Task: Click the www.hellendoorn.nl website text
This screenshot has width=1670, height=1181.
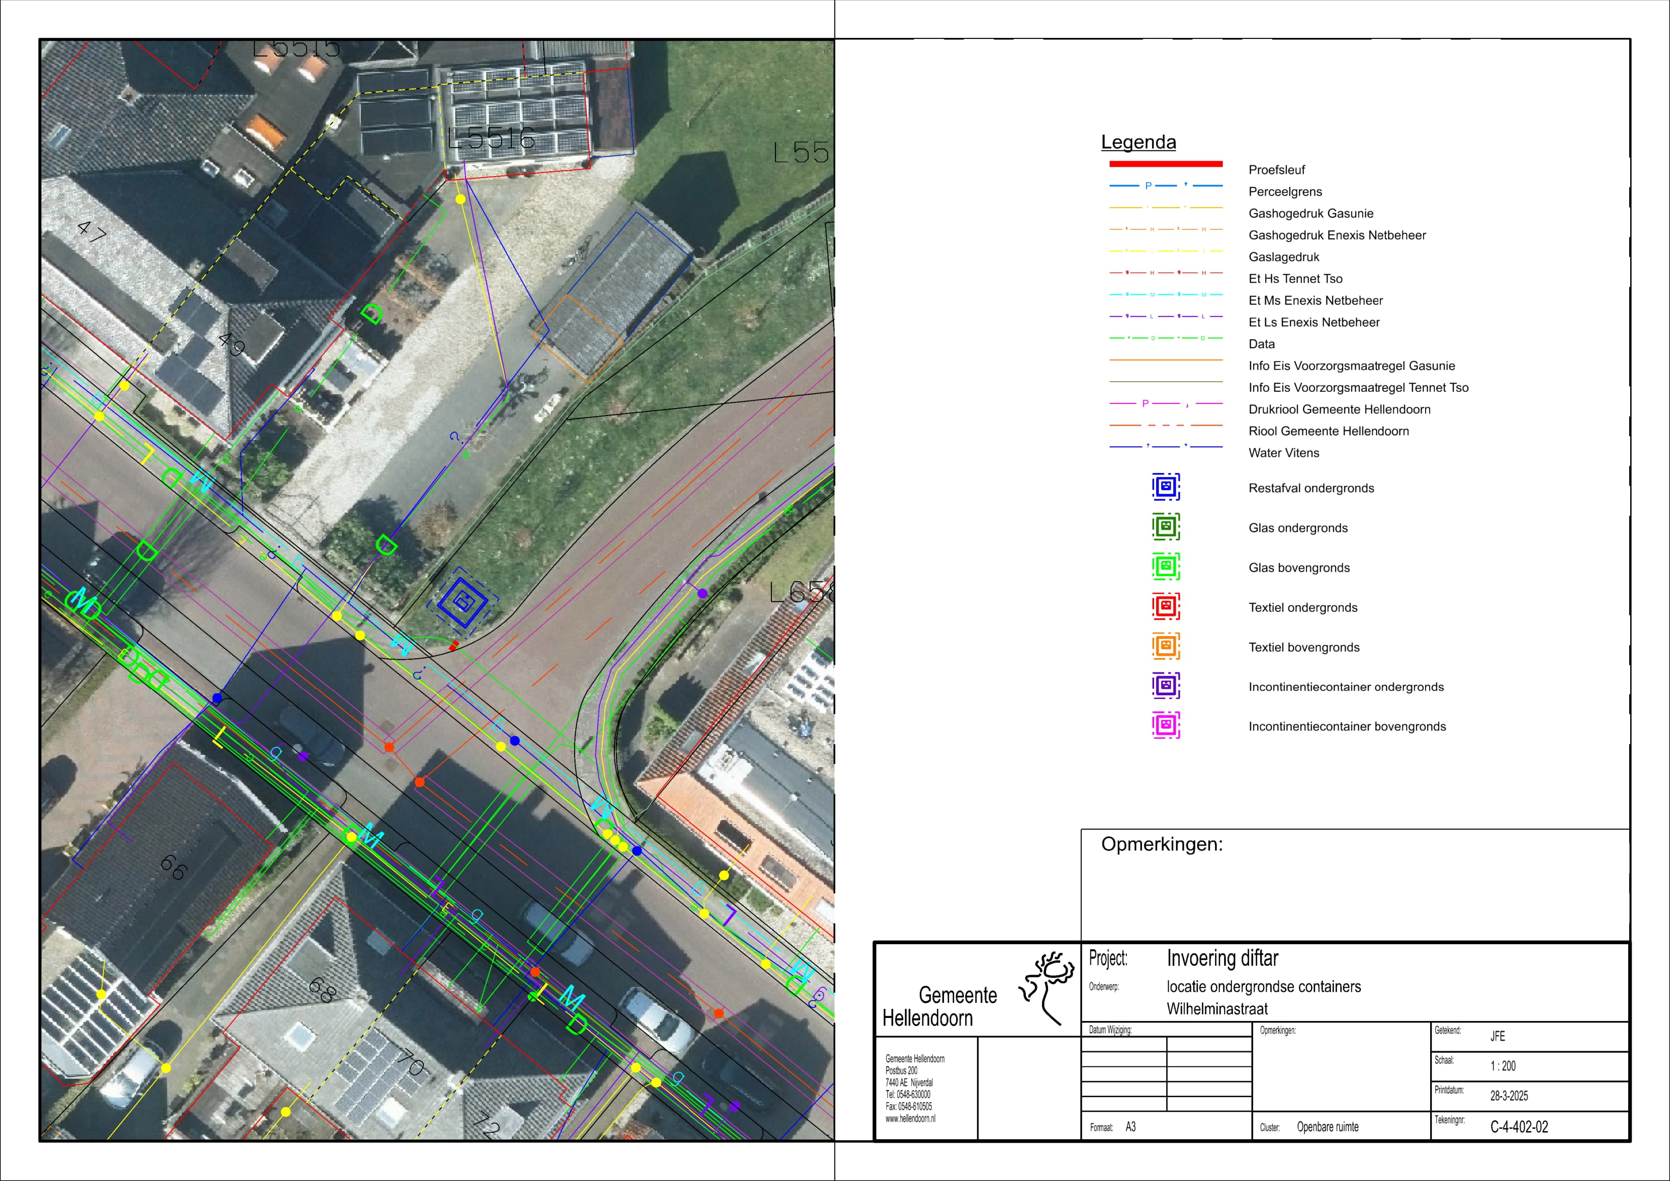Action: coord(910,1119)
